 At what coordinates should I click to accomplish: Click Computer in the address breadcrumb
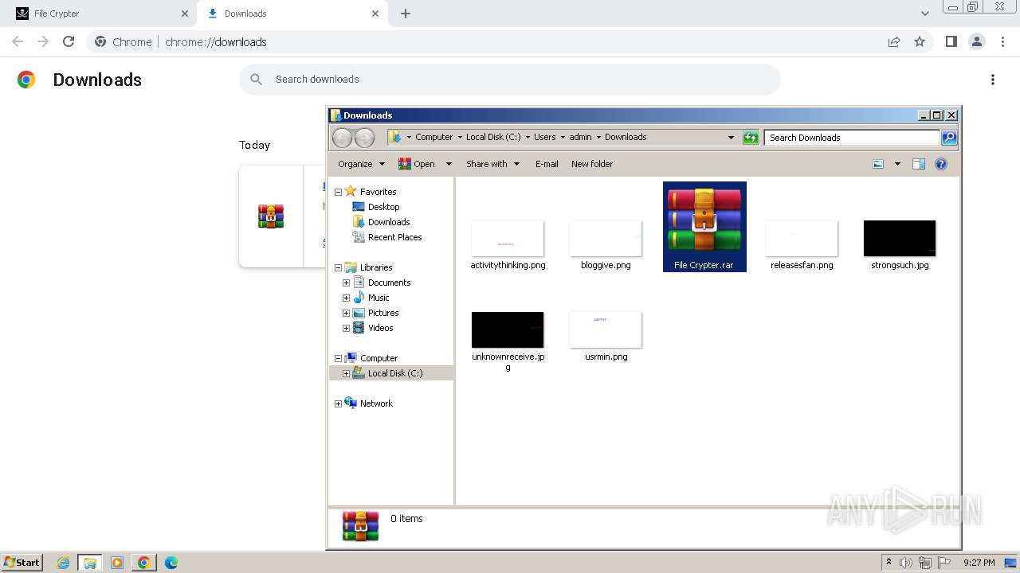pyautogui.click(x=433, y=137)
